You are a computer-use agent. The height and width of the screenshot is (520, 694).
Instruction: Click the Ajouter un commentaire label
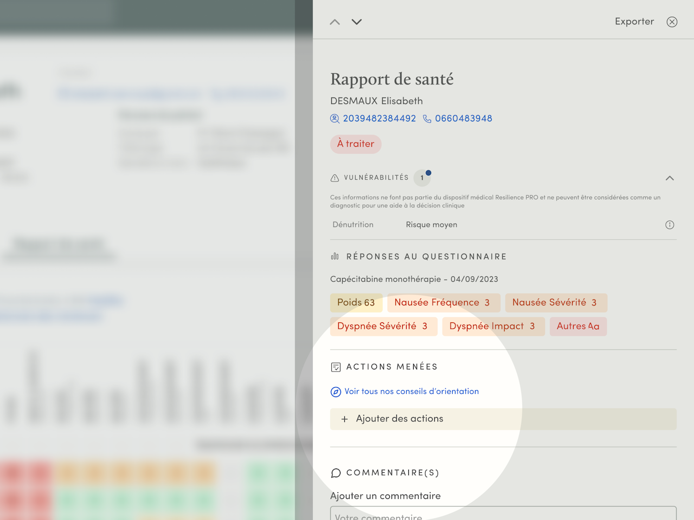point(385,496)
